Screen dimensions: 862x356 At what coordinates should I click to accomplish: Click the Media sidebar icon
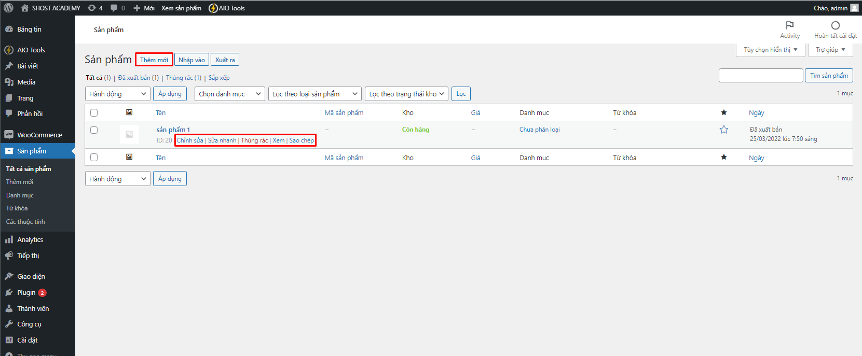[9, 82]
